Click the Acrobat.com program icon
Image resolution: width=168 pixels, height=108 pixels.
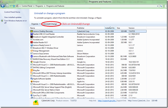32,39
